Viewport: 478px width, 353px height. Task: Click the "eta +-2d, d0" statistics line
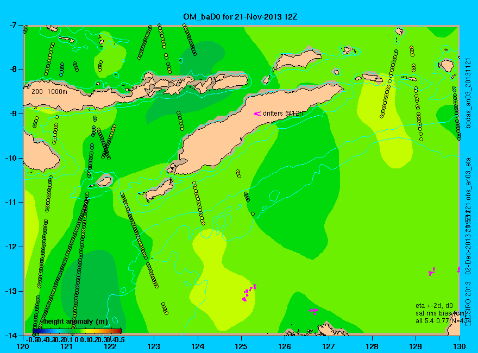pyautogui.click(x=434, y=306)
